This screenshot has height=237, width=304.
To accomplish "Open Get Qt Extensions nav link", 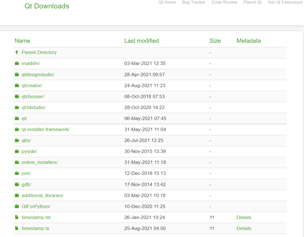I will tap(285, 2).
